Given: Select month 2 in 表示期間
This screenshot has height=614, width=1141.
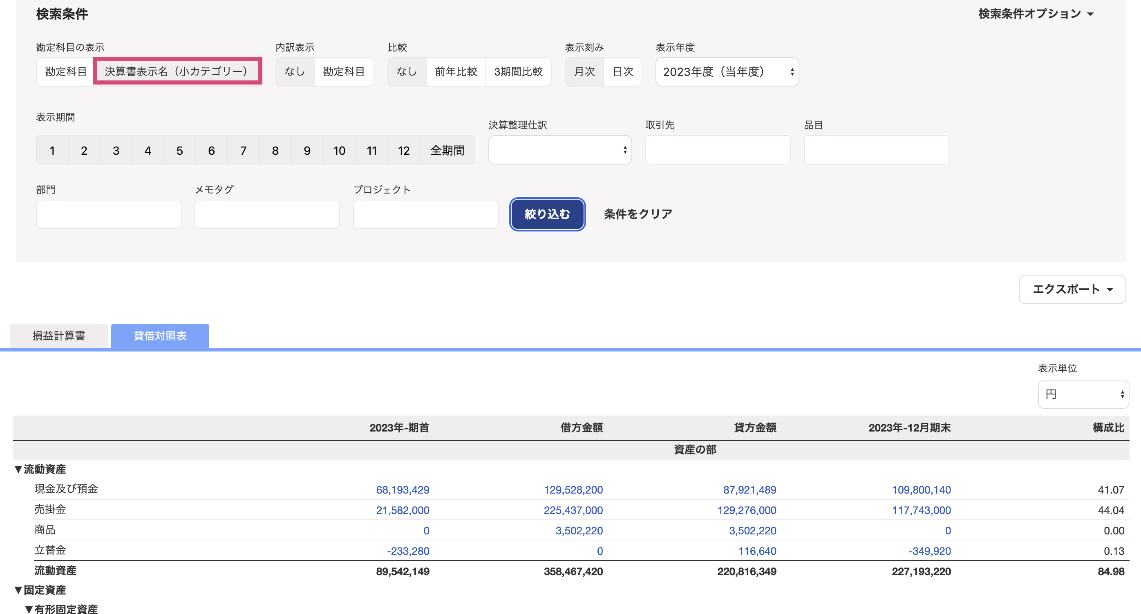Looking at the screenshot, I should pos(84,150).
